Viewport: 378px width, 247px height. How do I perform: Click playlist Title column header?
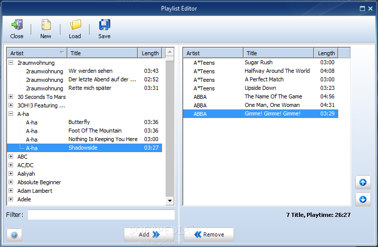(279, 53)
